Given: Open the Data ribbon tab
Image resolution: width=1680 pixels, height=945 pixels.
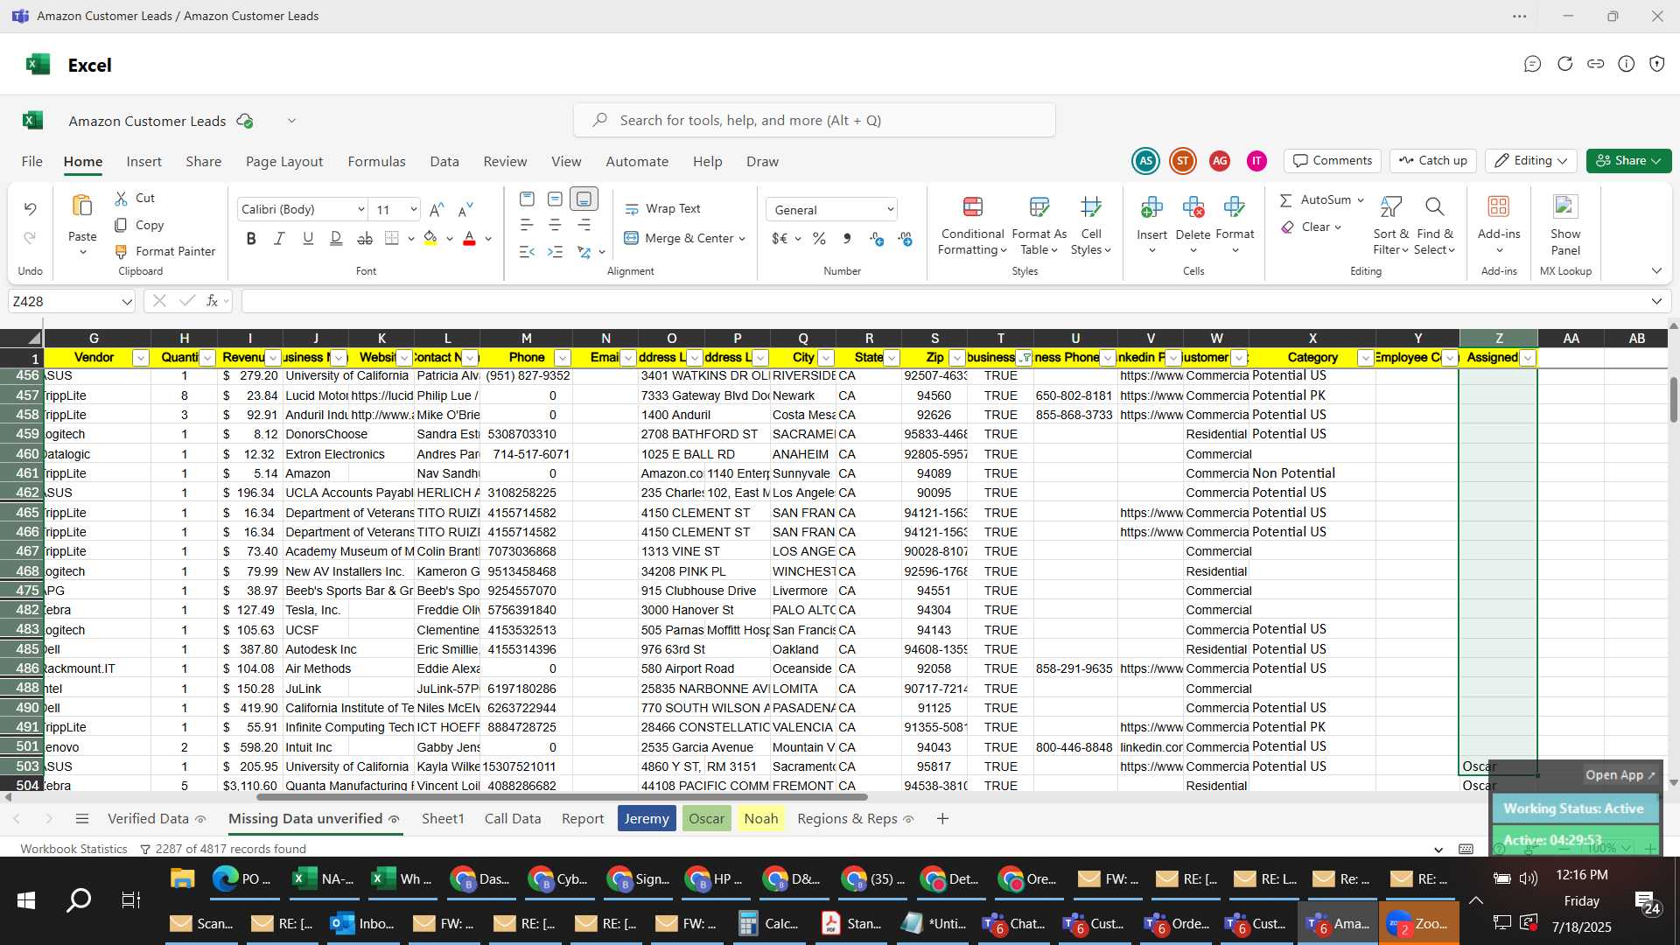Looking at the screenshot, I should click(x=444, y=162).
